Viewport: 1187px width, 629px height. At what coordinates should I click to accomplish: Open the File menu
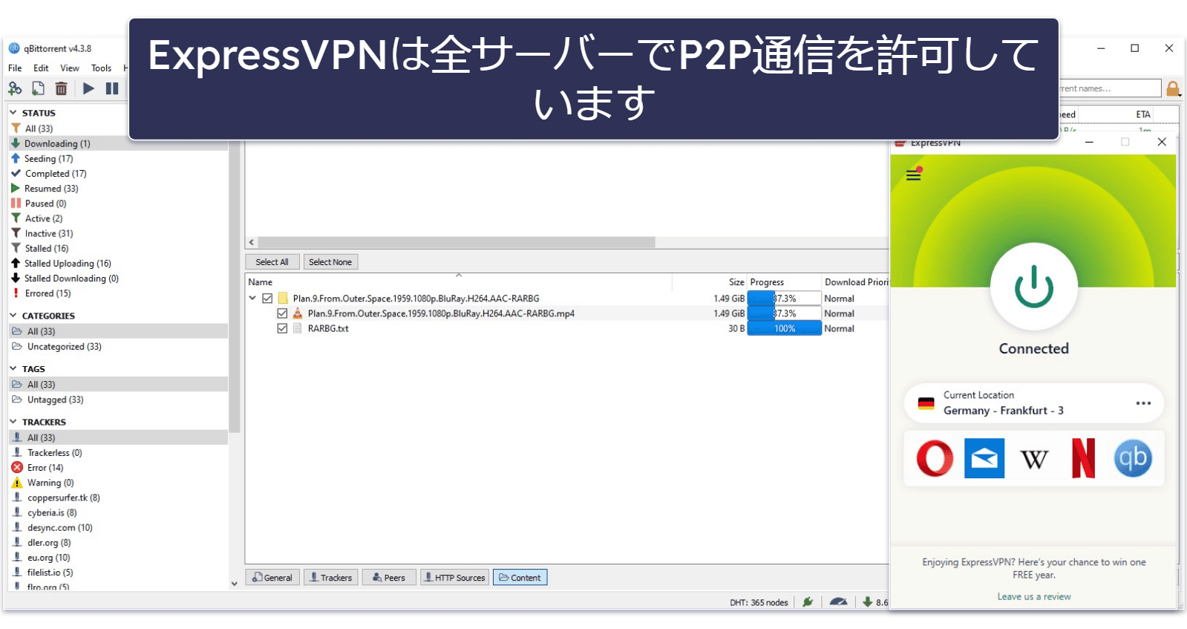click(15, 68)
